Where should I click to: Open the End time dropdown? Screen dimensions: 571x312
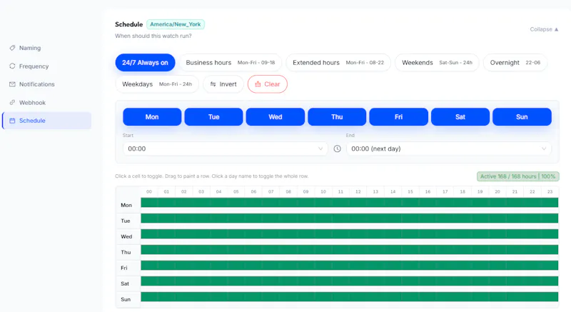tap(449, 149)
